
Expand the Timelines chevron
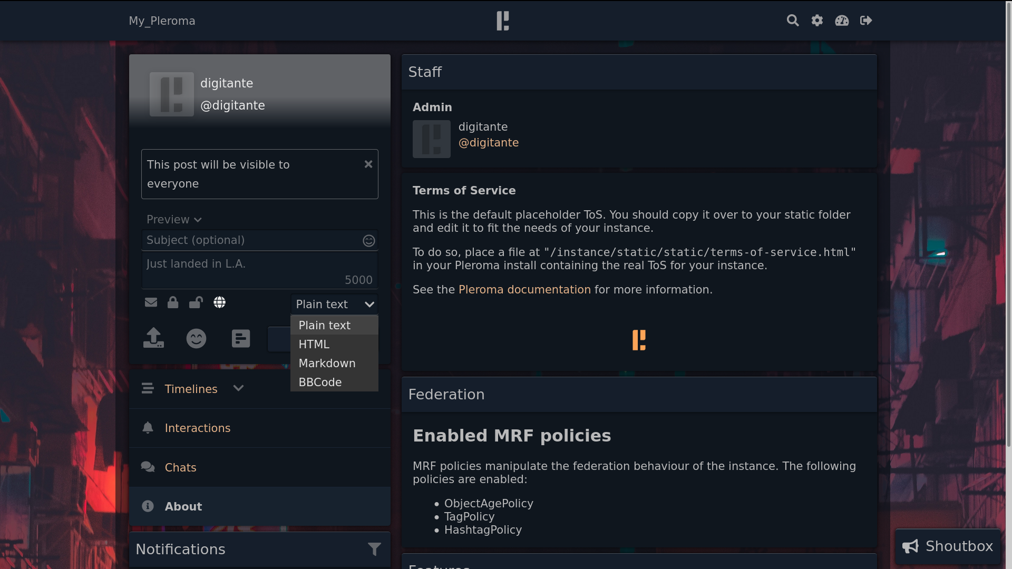point(238,388)
